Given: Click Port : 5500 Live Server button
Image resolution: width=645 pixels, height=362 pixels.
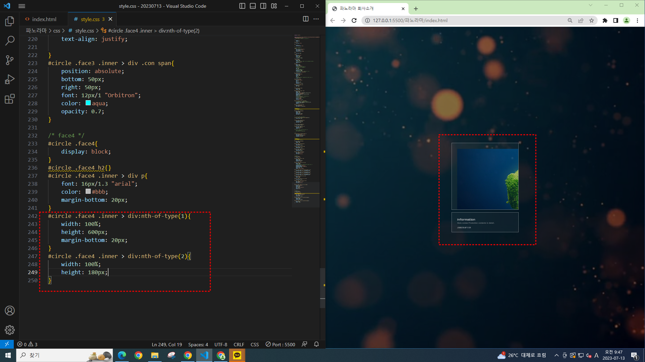Looking at the screenshot, I should pos(281,344).
